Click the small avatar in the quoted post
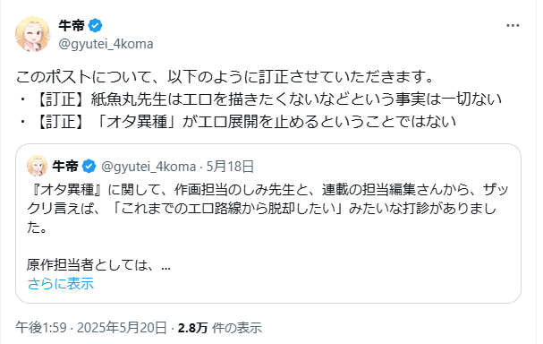 (37, 166)
